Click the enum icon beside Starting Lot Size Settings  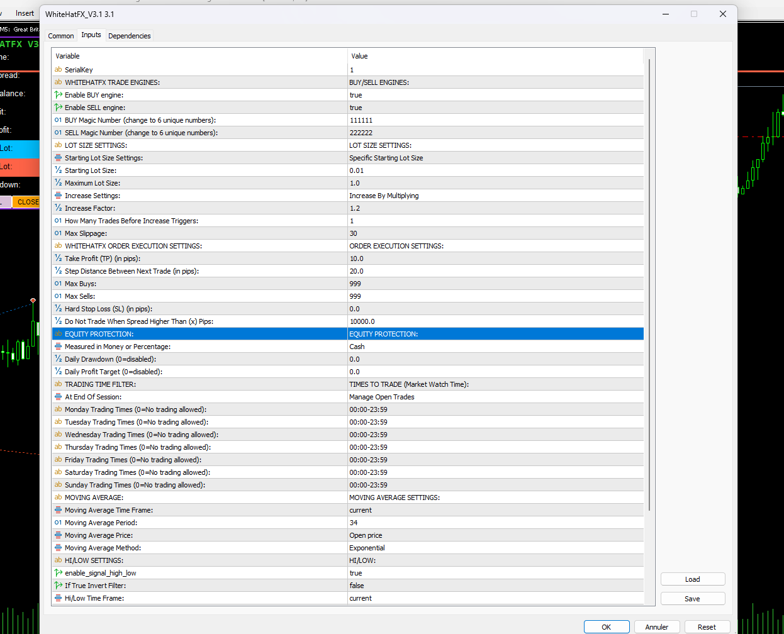coord(58,158)
